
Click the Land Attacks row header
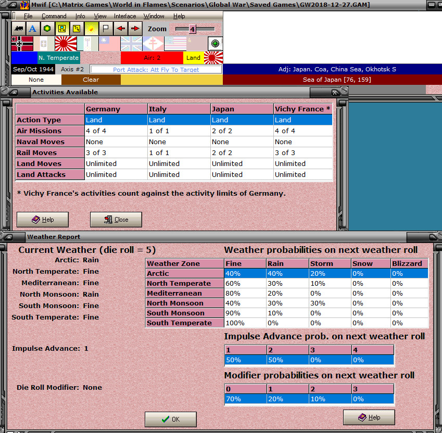(x=50, y=175)
